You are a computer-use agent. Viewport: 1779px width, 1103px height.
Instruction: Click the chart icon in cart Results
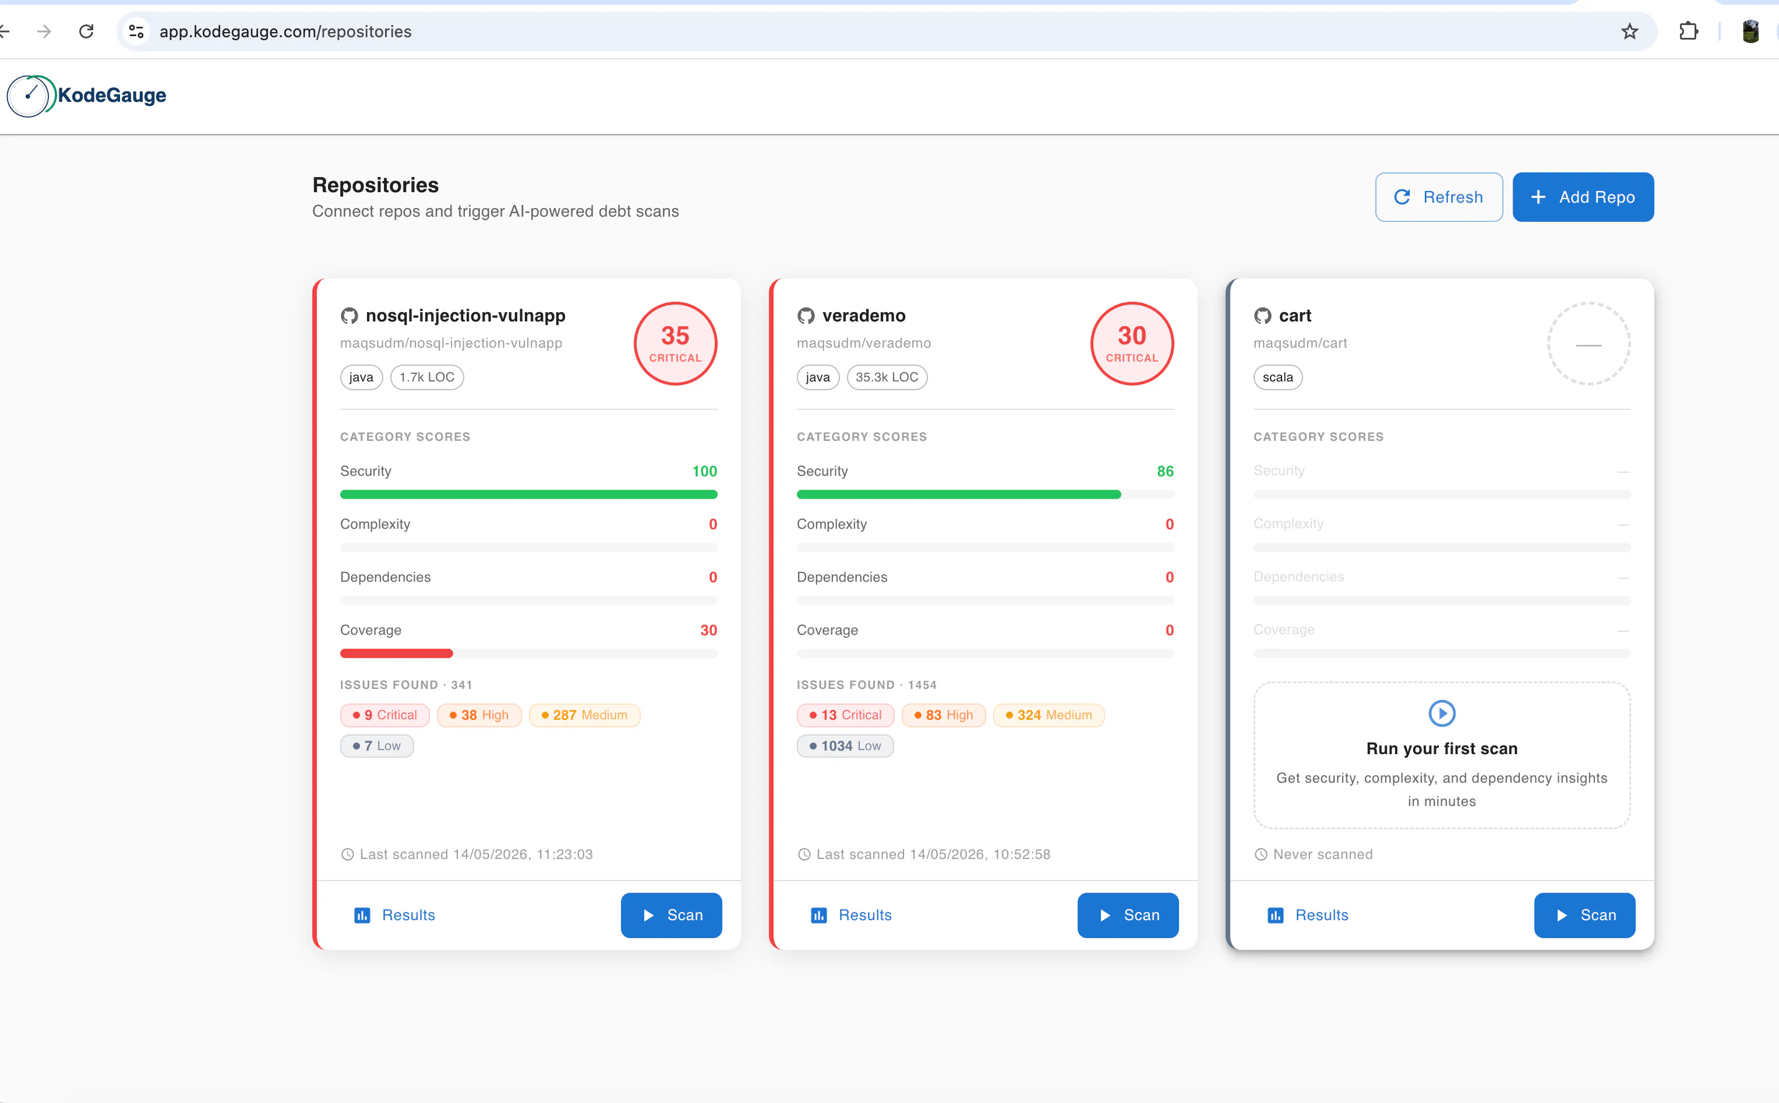tap(1276, 915)
